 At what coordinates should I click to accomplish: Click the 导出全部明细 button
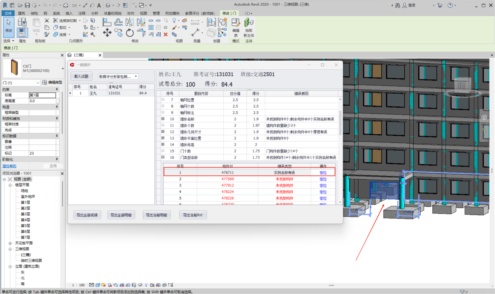coord(121,215)
